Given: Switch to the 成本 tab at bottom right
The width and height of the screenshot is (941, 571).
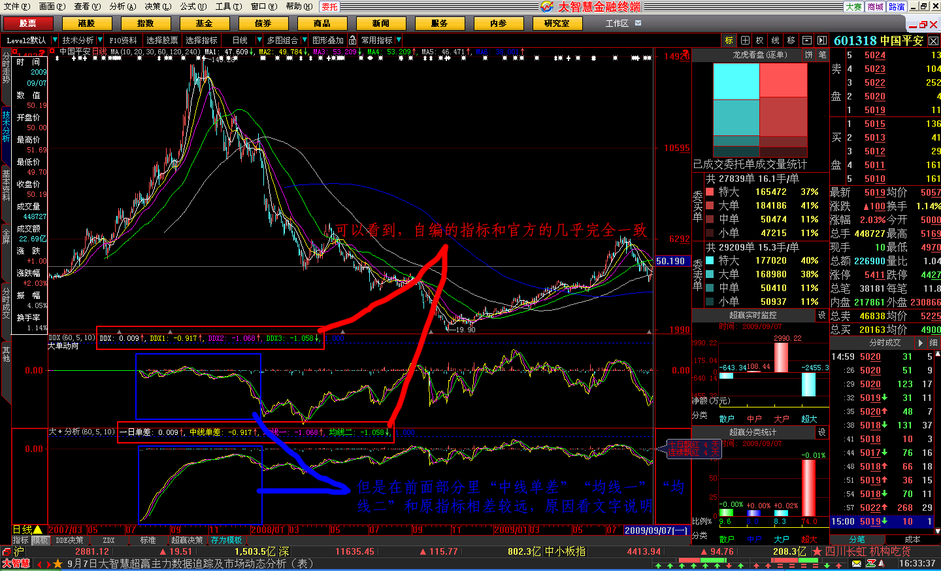Looking at the screenshot, I should (912, 540).
